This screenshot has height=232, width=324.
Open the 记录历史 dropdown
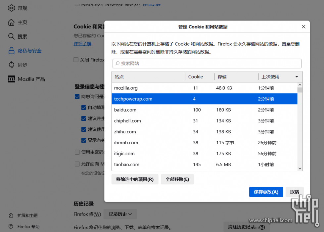tap(120, 214)
